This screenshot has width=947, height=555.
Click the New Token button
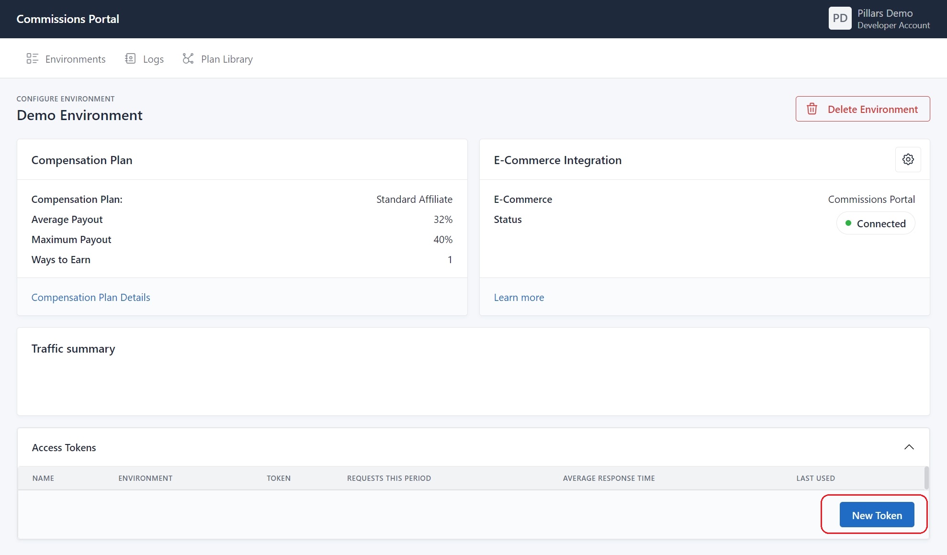(x=878, y=515)
